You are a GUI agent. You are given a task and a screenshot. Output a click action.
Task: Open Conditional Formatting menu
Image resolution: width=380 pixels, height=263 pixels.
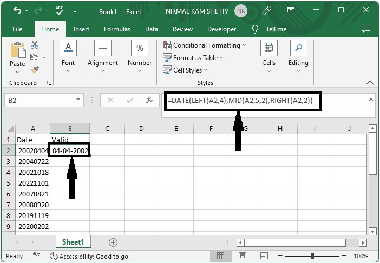pyautogui.click(x=204, y=45)
